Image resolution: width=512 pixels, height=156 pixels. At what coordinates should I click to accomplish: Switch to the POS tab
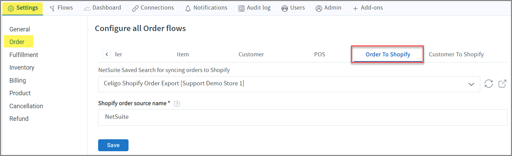(320, 54)
